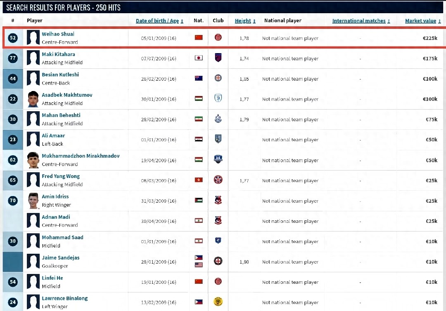Click Besian Kutleshi's club crest icon

pos(218,78)
